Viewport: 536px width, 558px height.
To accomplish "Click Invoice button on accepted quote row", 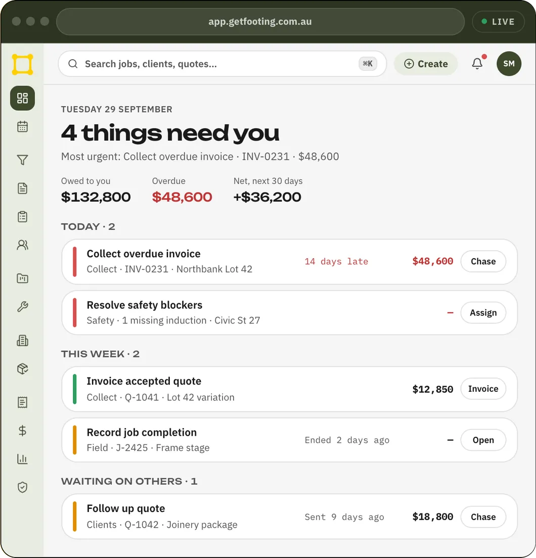I will [483, 389].
